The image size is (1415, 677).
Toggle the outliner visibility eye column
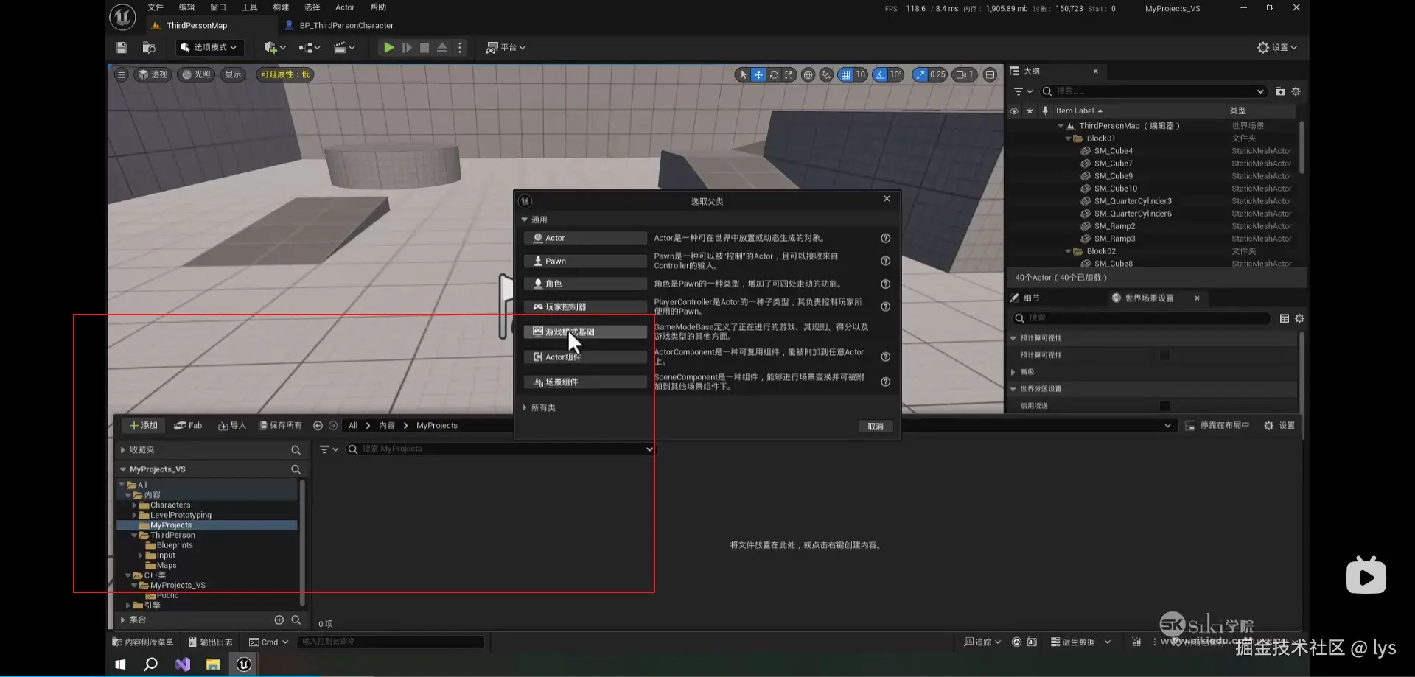click(x=1014, y=111)
